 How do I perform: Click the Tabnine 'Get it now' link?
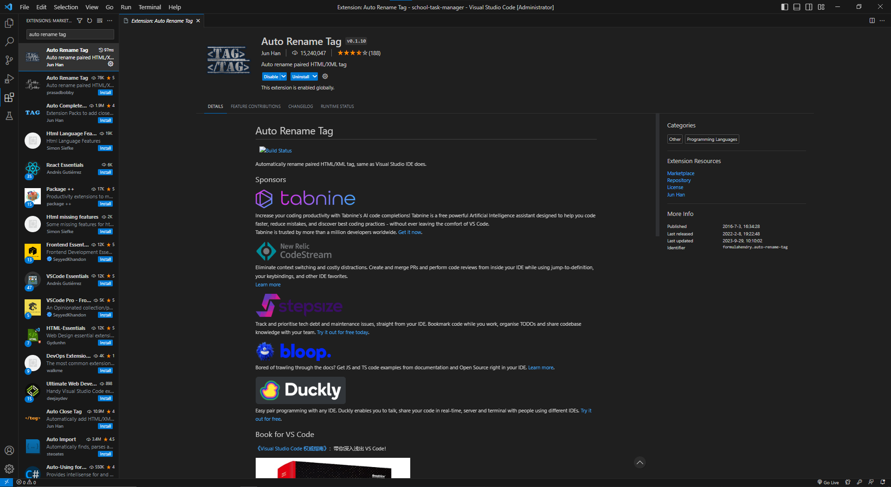(x=410, y=232)
